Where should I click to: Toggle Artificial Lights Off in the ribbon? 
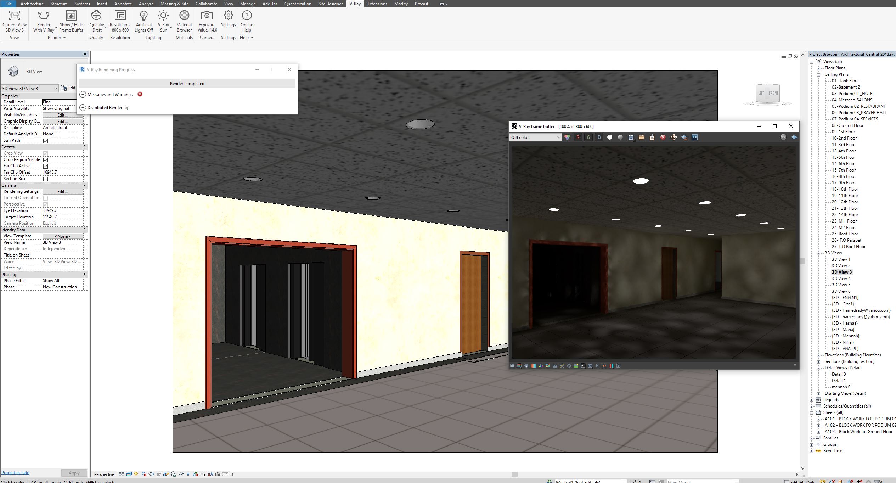tap(143, 21)
